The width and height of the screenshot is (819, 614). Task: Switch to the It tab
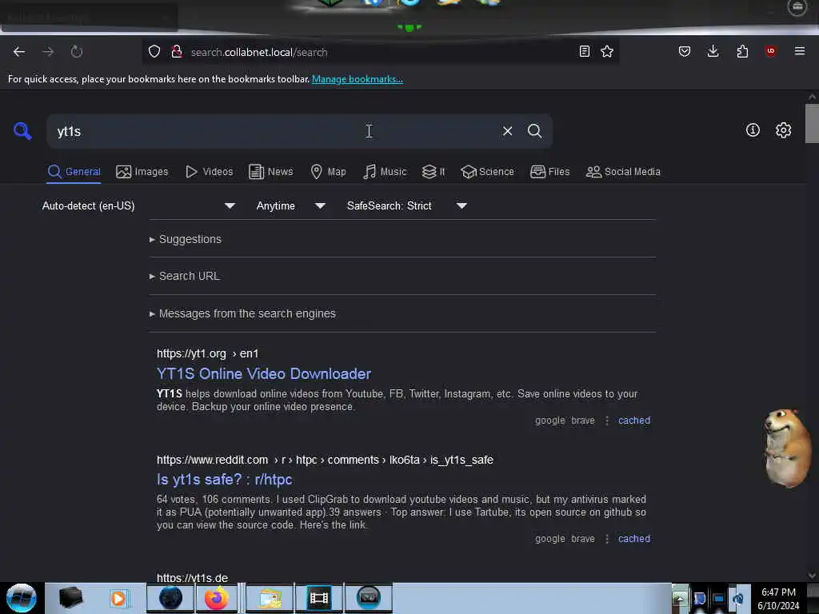click(433, 172)
